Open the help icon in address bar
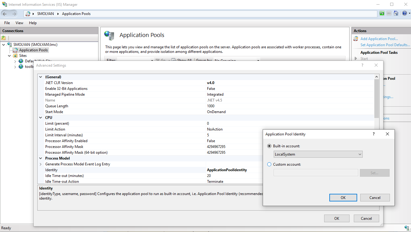 [404, 13]
